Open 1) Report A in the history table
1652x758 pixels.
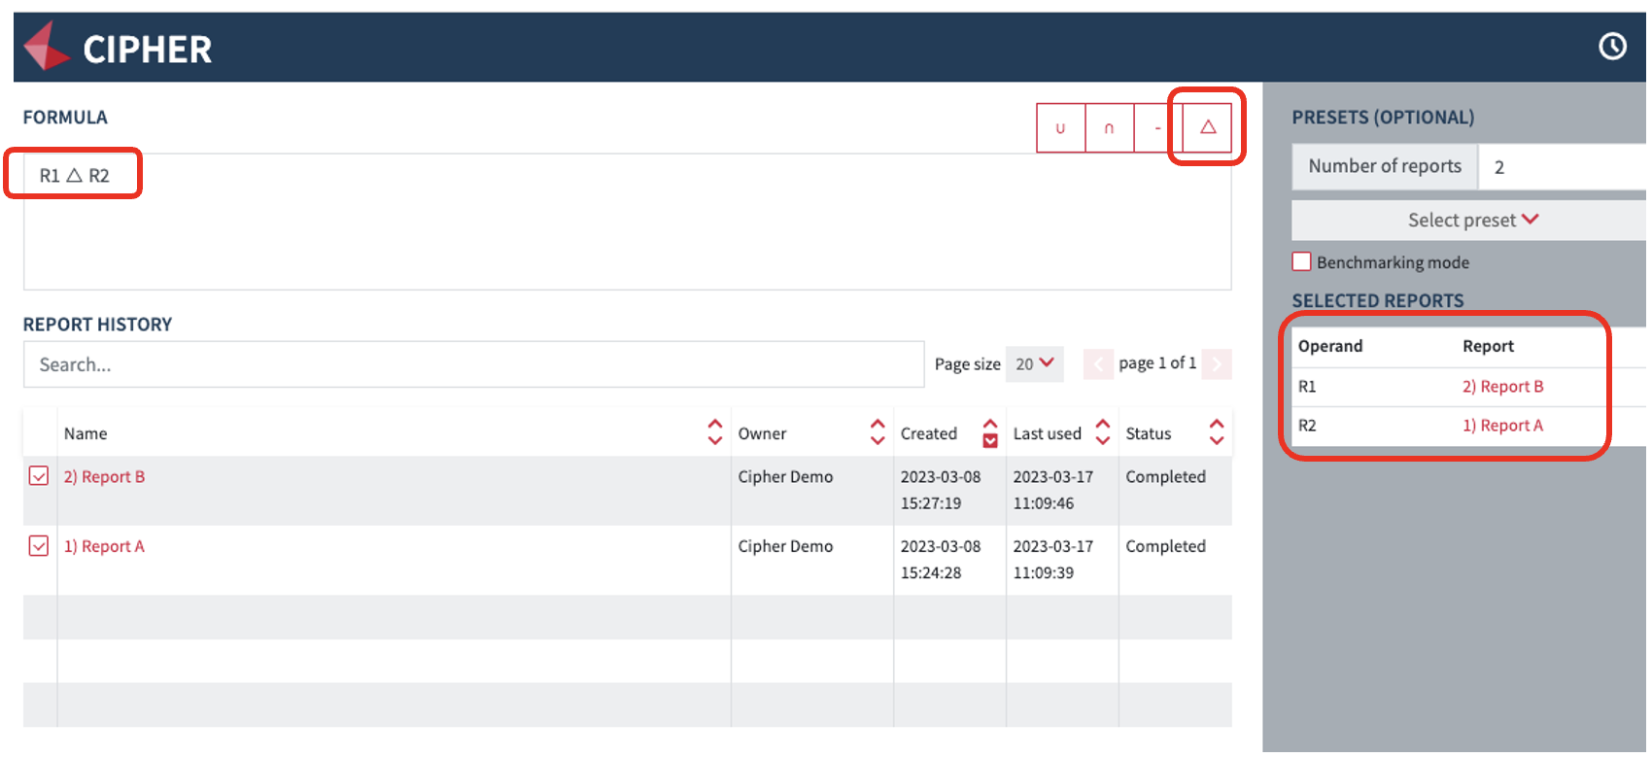click(x=104, y=547)
